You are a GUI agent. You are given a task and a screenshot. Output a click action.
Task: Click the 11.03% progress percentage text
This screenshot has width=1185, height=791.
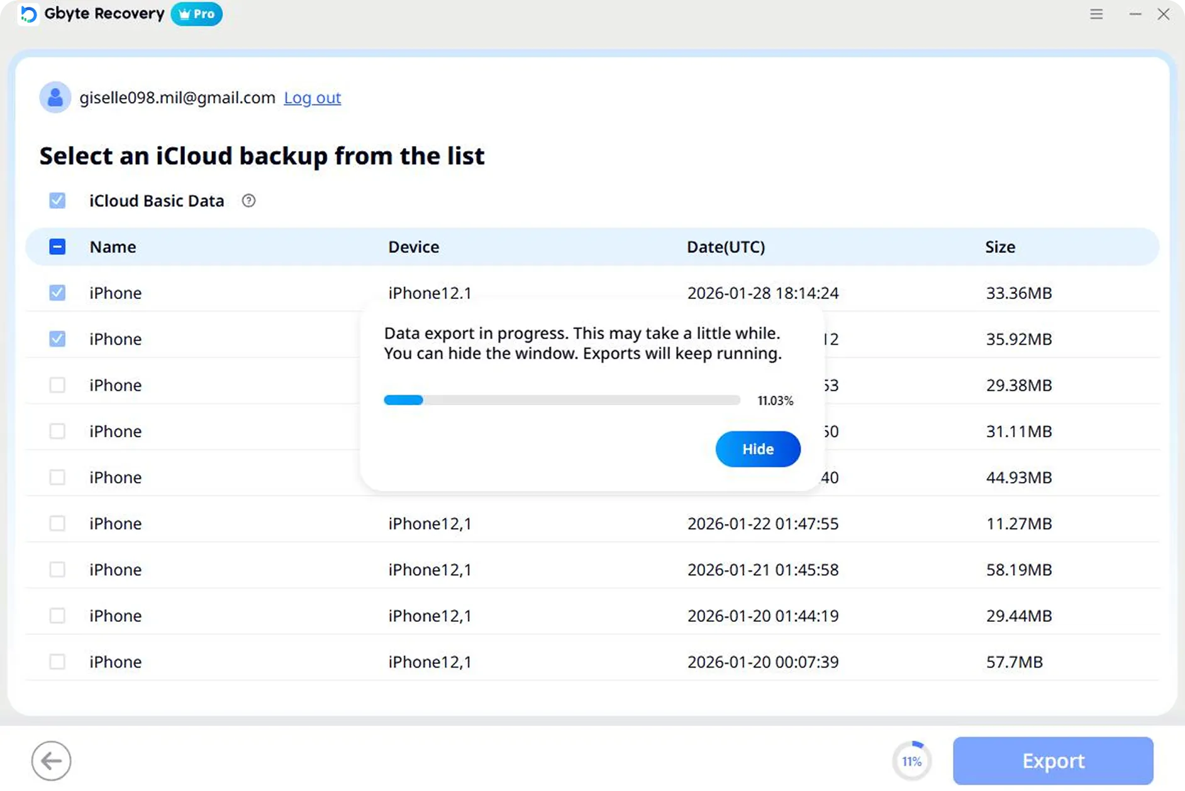tap(776, 401)
